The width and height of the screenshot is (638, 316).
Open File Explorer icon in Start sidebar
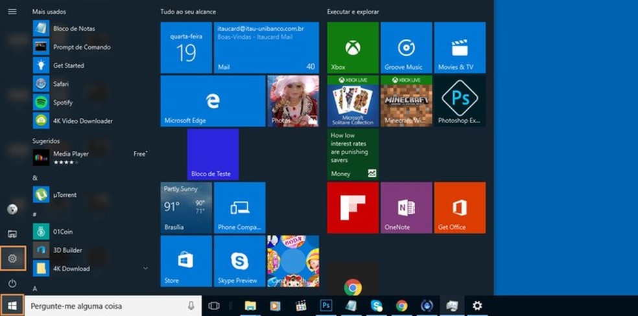point(12,234)
